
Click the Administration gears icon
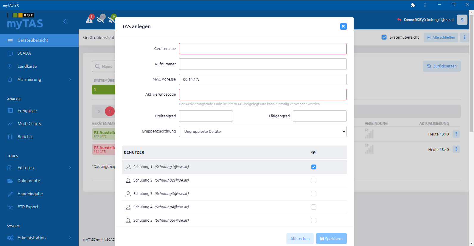point(10,238)
